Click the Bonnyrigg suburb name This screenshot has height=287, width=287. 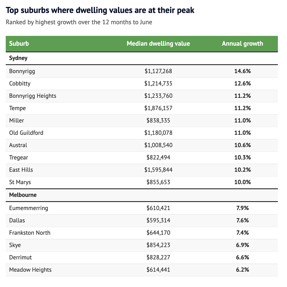pos(22,71)
